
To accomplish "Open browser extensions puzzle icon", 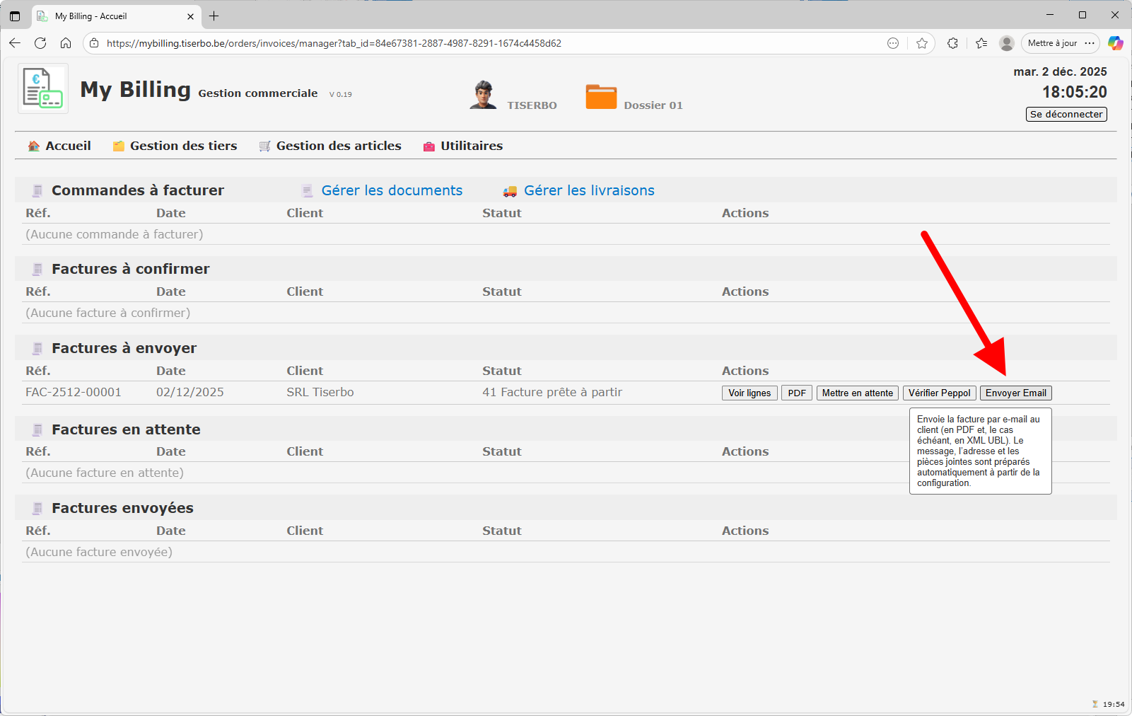I will click(x=952, y=43).
